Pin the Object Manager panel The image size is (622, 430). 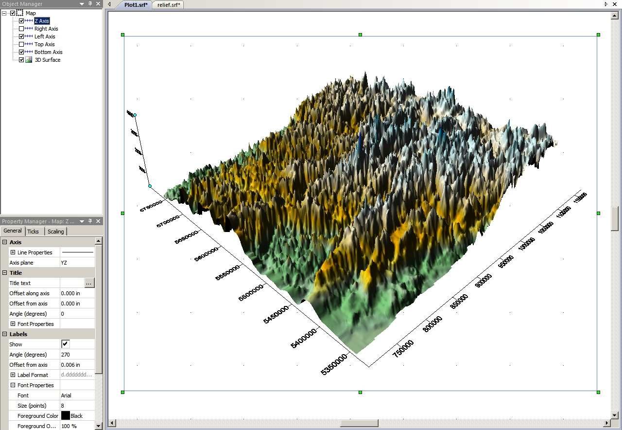coord(90,4)
